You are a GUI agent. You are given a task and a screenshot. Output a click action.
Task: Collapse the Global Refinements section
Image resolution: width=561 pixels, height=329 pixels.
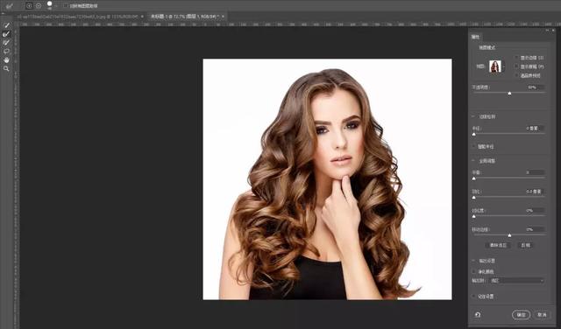(473, 161)
